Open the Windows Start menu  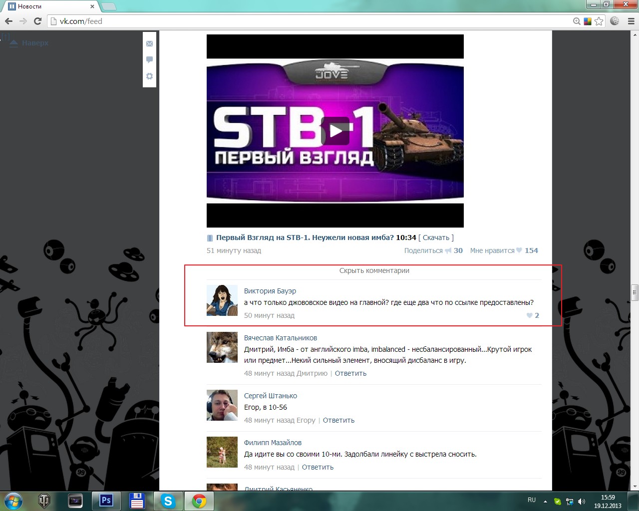coord(13,501)
